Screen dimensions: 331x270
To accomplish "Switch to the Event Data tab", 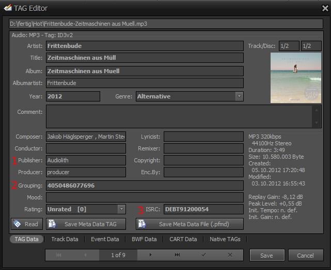I will [x=105, y=239].
